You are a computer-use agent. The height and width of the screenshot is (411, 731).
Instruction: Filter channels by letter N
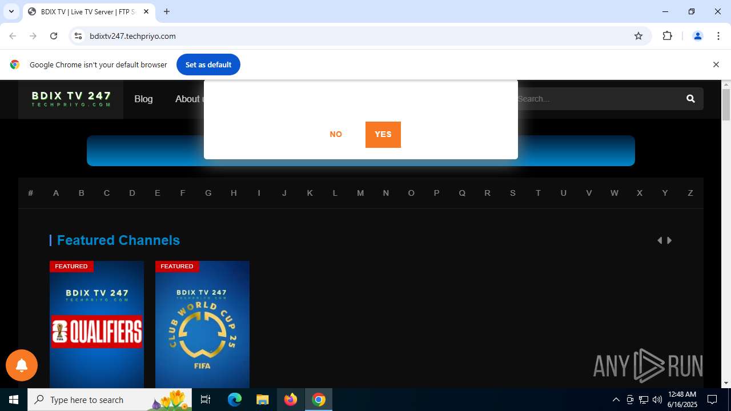point(386,193)
